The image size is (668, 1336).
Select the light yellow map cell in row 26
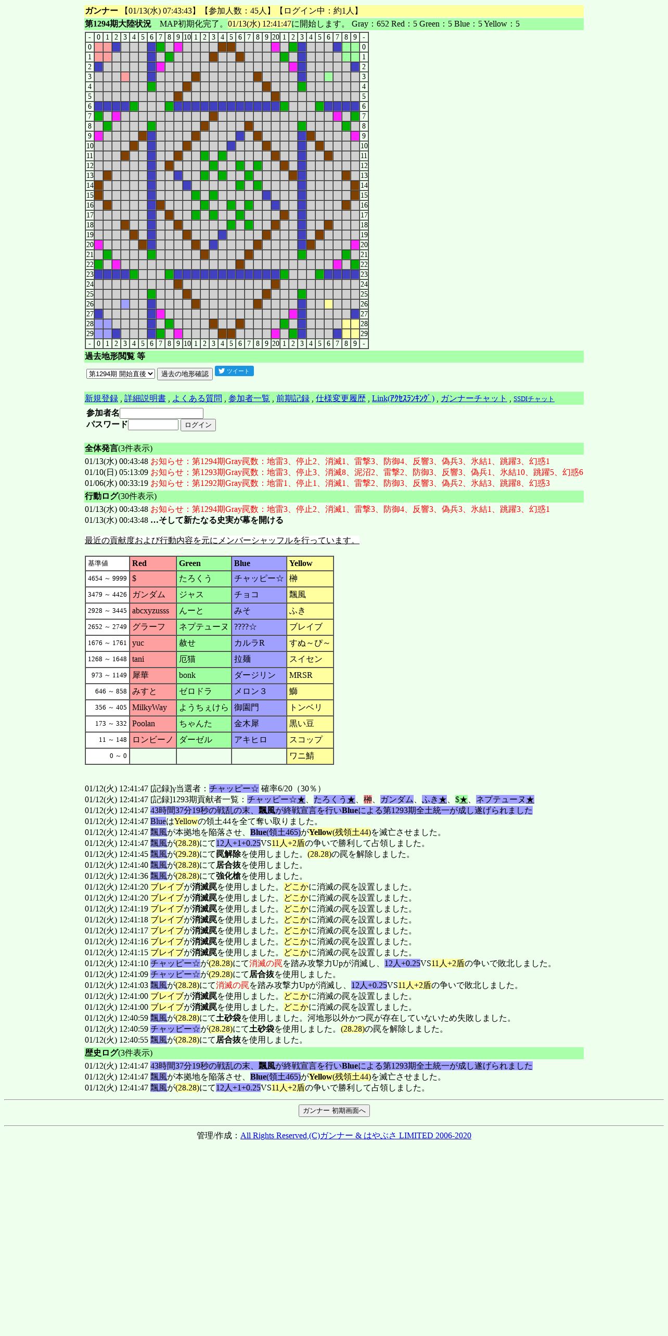pyautogui.click(x=328, y=304)
